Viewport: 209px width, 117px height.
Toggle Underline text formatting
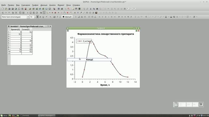click(43, 17)
